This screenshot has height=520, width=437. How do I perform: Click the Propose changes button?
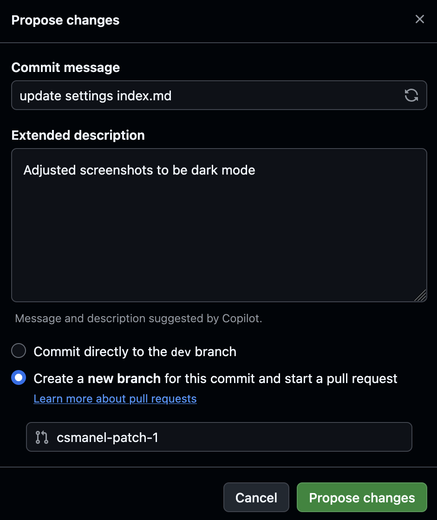pos(362,497)
